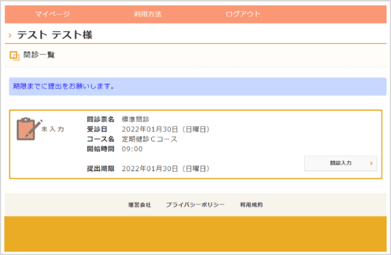This screenshot has width=391, height=255.
Task: Select ログアウト to sign out
Action: [x=243, y=14]
